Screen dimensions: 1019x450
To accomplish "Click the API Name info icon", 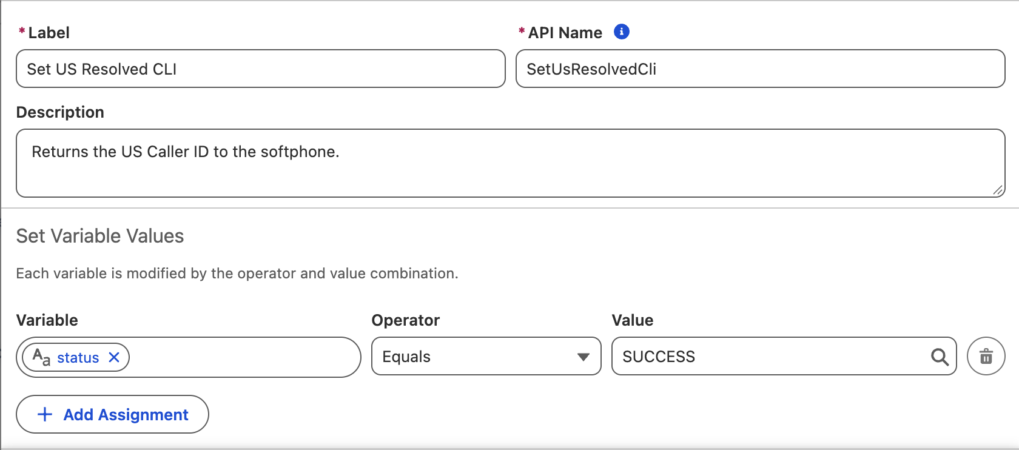I will [622, 32].
